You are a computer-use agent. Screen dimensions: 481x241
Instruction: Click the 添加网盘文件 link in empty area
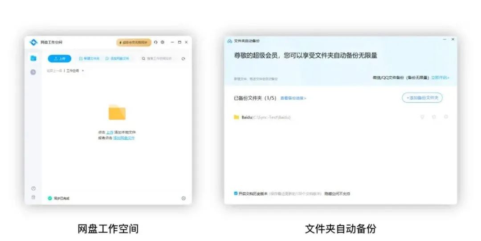click(124, 138)
